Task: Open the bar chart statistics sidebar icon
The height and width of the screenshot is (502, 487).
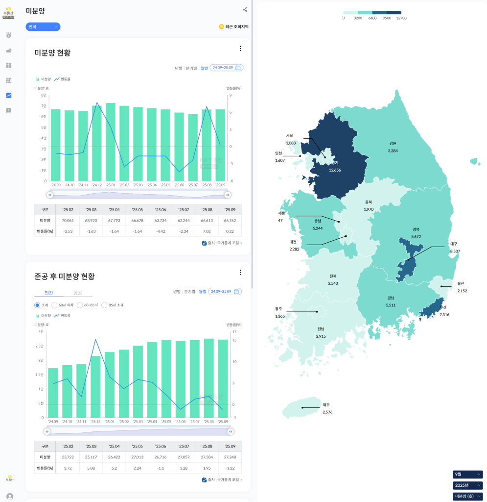Action: tap(8, 80)
